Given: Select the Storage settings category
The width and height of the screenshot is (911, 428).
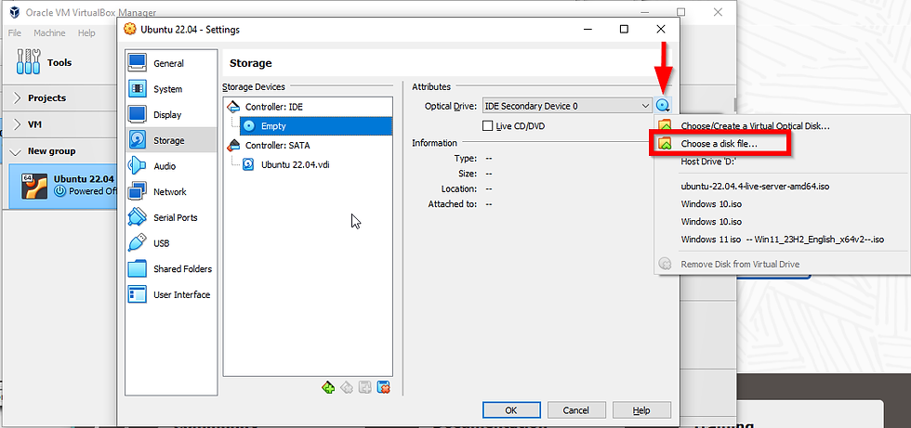Looking at the screenshot, I should coord(170,140).
